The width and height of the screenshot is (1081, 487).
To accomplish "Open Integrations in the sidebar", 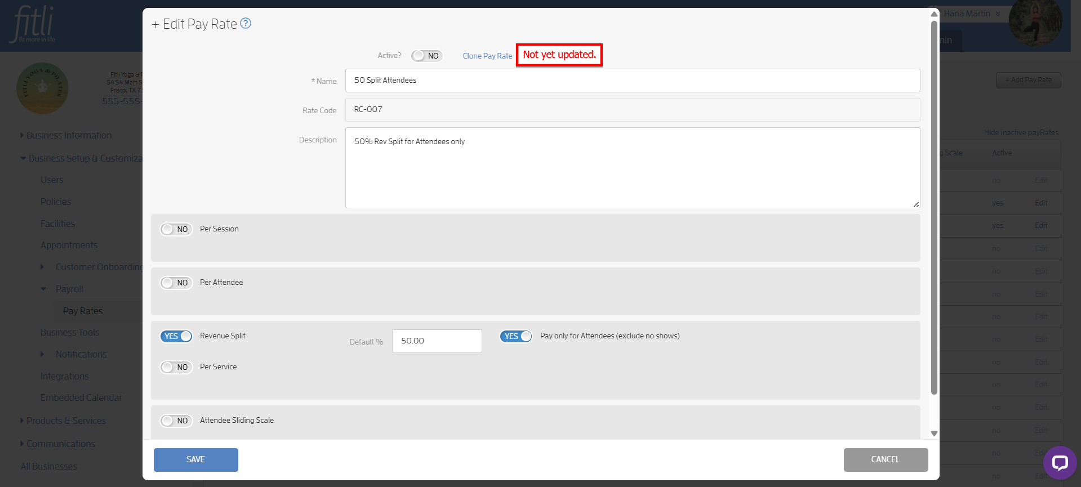I will [x=64, y=377].
